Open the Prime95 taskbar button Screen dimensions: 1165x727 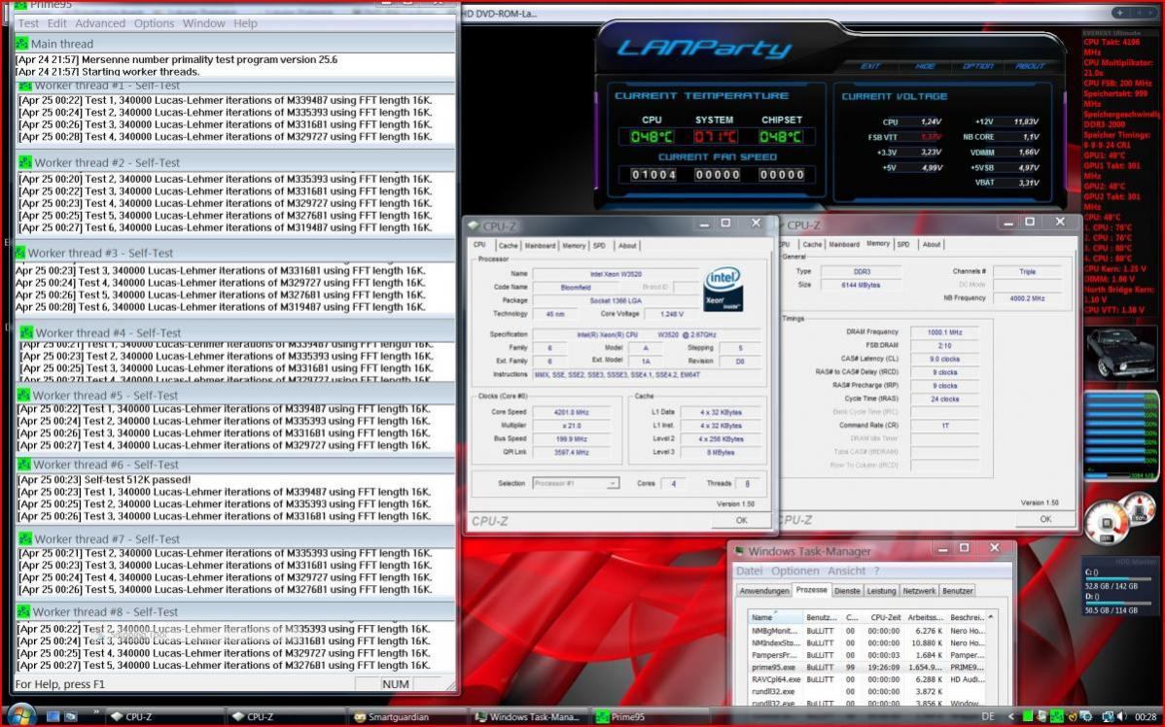click(x=651, y=716)
